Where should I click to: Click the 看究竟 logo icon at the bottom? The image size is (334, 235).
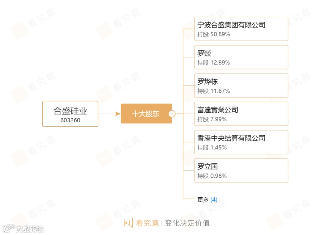pos(129,223)
